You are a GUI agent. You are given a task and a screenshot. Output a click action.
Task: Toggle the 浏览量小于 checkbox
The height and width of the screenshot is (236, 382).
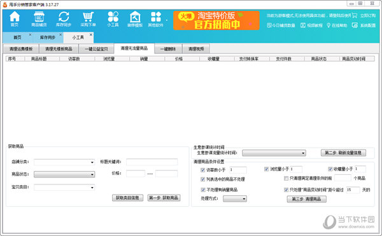(267, 169)
